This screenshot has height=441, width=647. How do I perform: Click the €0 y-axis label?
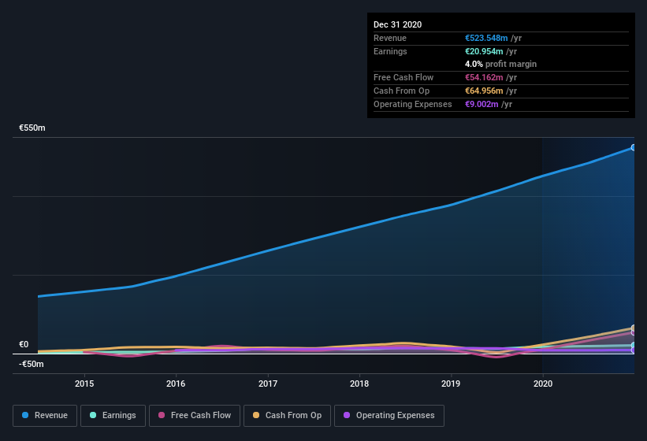pyautogui.click(x=24, y=345)
